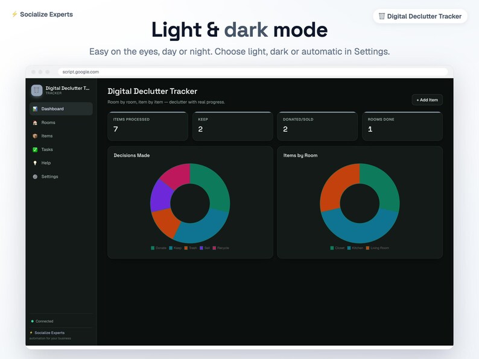Toggle the Donate legend swatch
This screenshot has width=479, height=359.
pyautogui.click(x=153, y=248)
